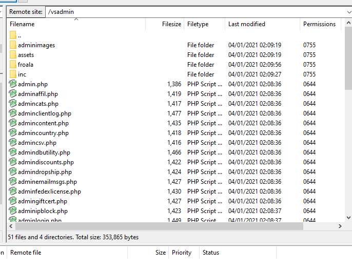The width and height of the screenshot is (352, 268).
Task: Click horizontal scrollbar left arrow
Action: [12, 226]
